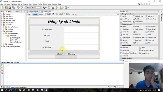Click the globe browser icon in toolbar
Image resolution: width=163 pixels, height=92 pixels.
point(44,7)
